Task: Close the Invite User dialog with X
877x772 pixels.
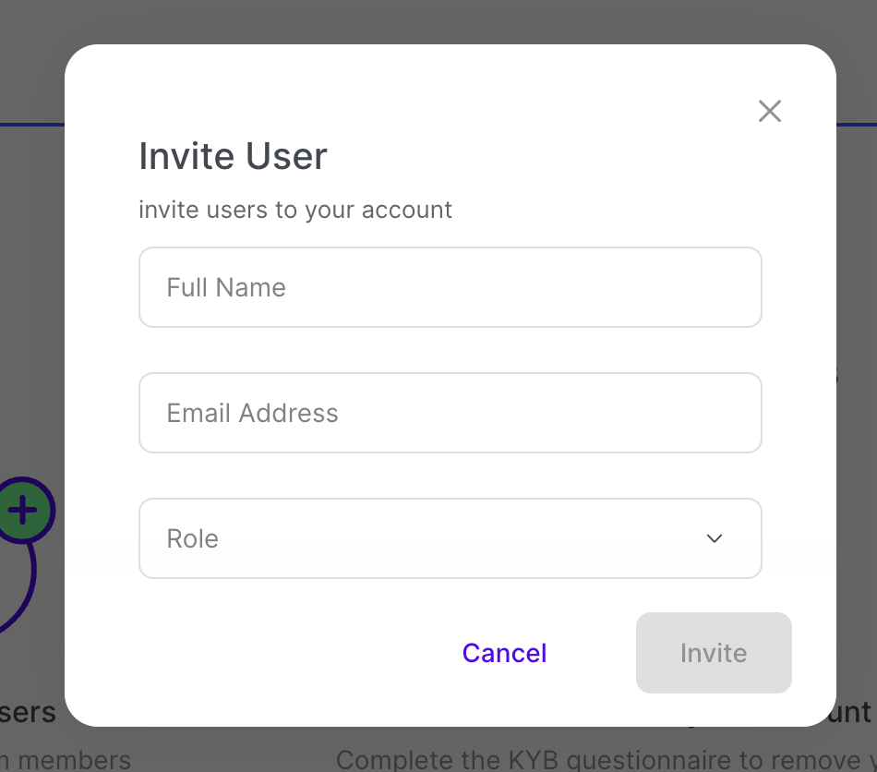Action: pyautogui.click(x=769, y=112)
